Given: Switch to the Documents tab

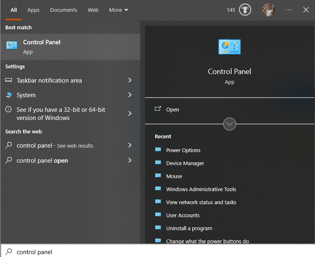Looking at the screenshot, I should coord(63,10).
